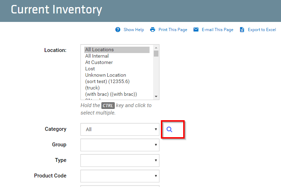This screenshot has width=281, height=187.
Task: Open the E-mail This Page link
Action: pyautogui.click(x=218, y=30)
